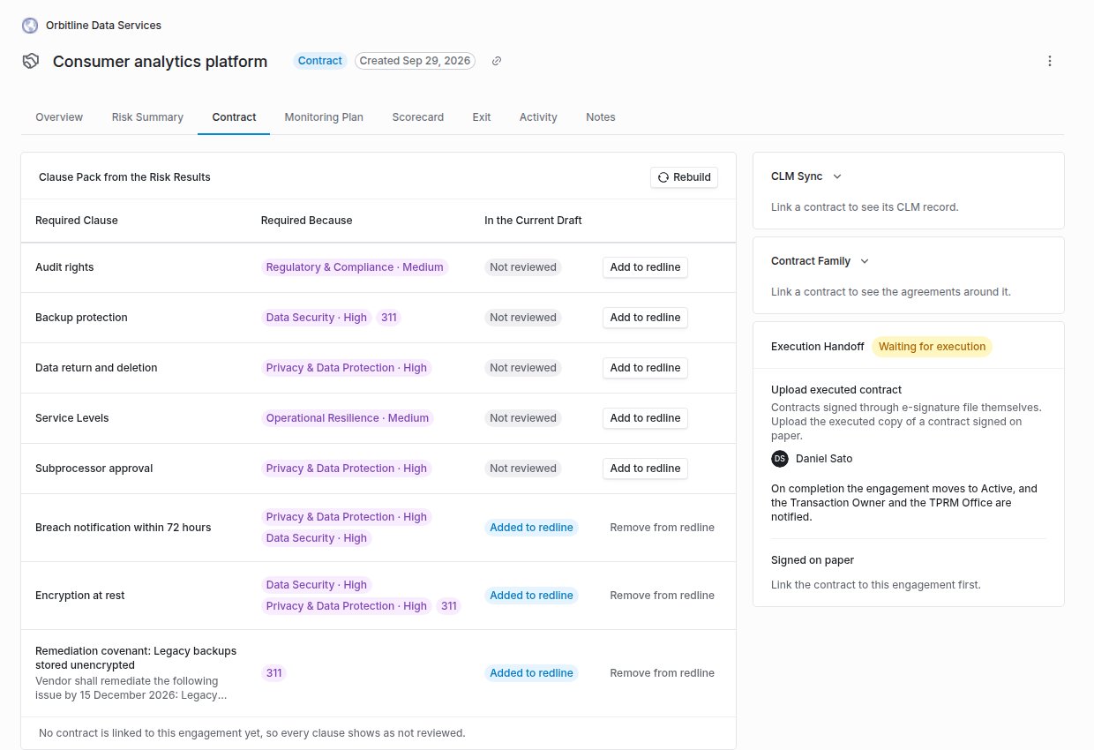Viewport: 1094px width, 750px height.
Task: Click the Contract Family panel heading
Action: tap(811, 261)
